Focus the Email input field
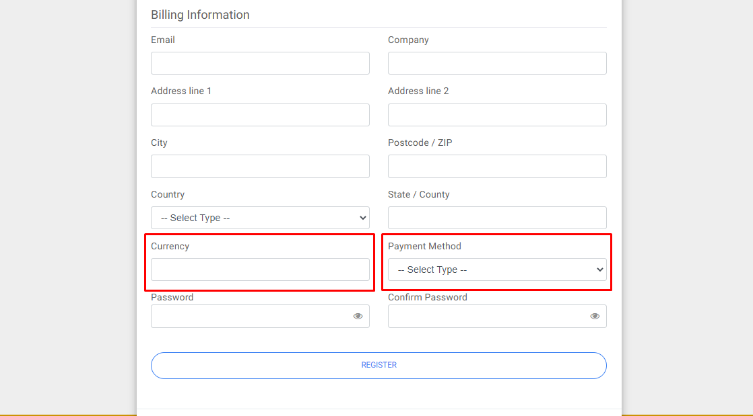This screenshot has width=753, height=416. coord(260,63)
